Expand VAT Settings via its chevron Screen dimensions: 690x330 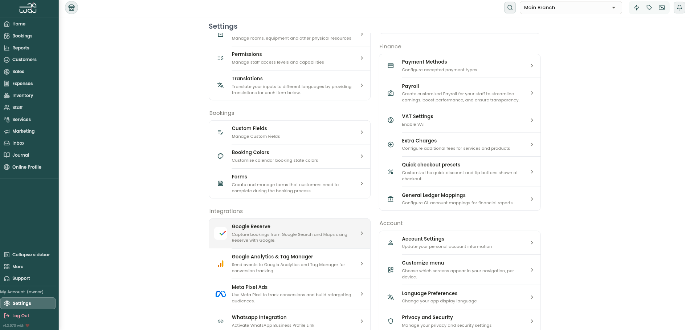[x=532, y=120]
